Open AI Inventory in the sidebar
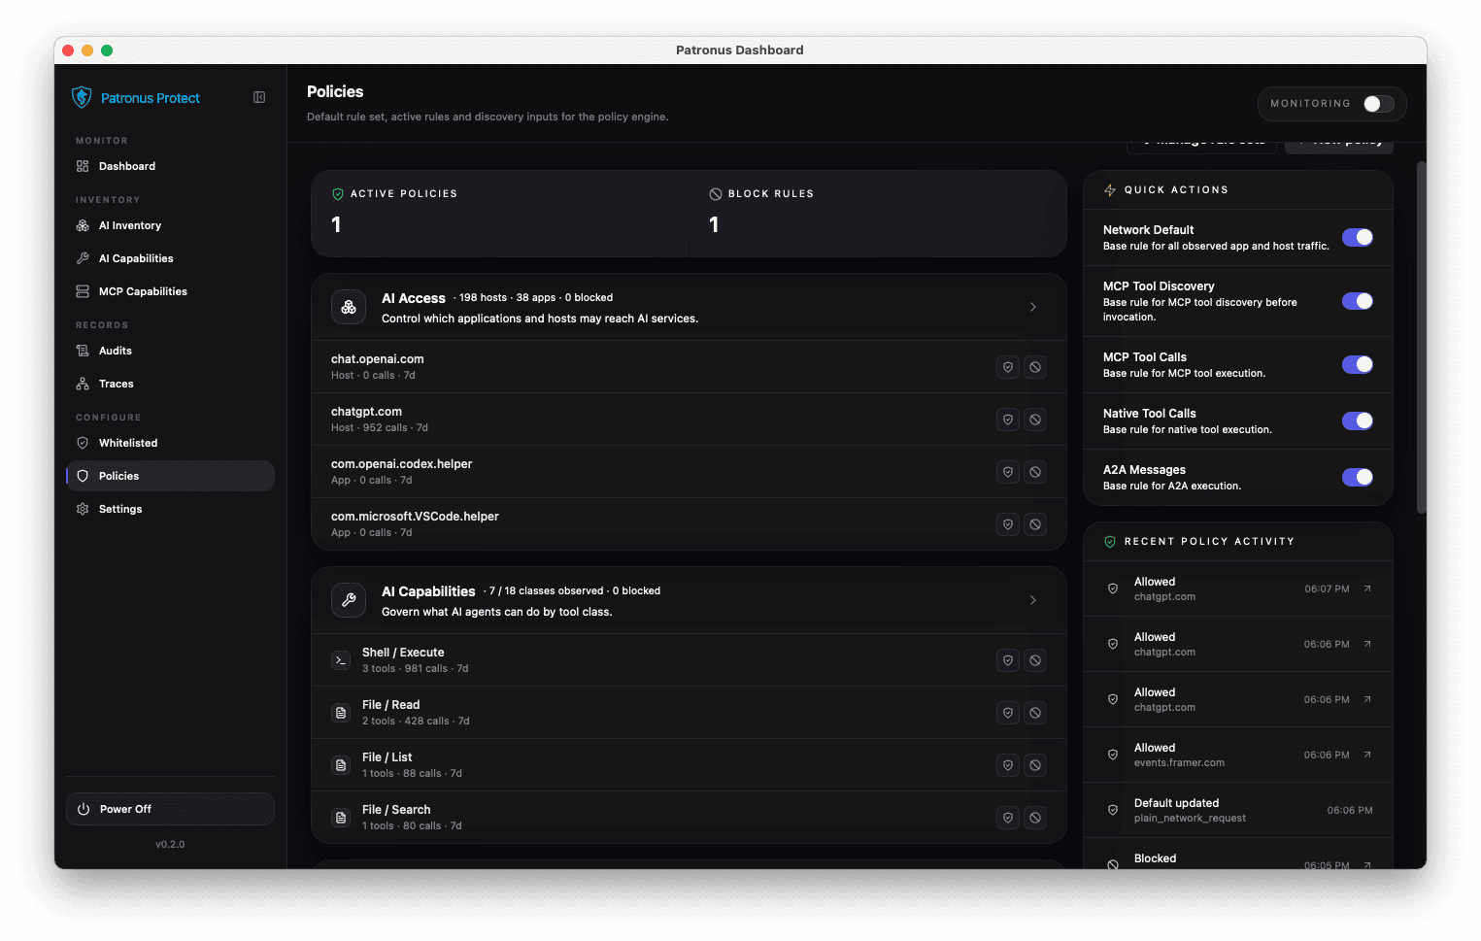Image resolution: width=1481 pixels, height=941 pixels. coord(170,225)
